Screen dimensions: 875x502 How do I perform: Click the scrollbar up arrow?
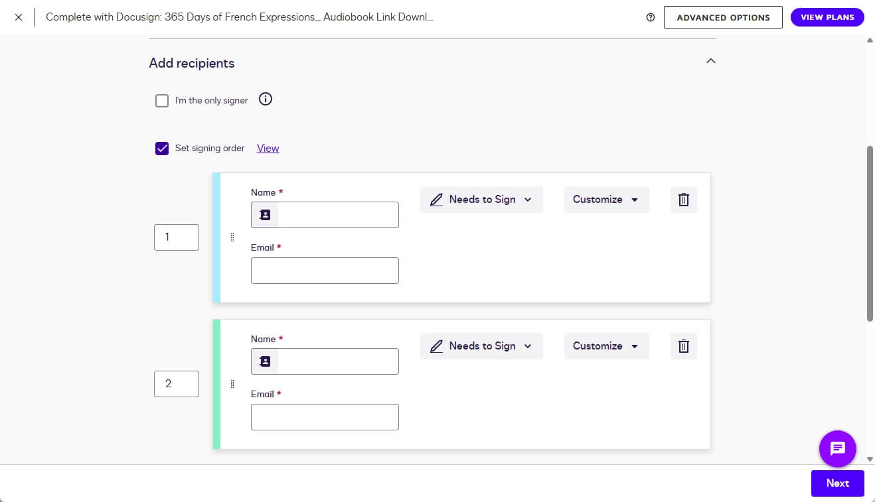pyautogui.click(x=870, y=40)
